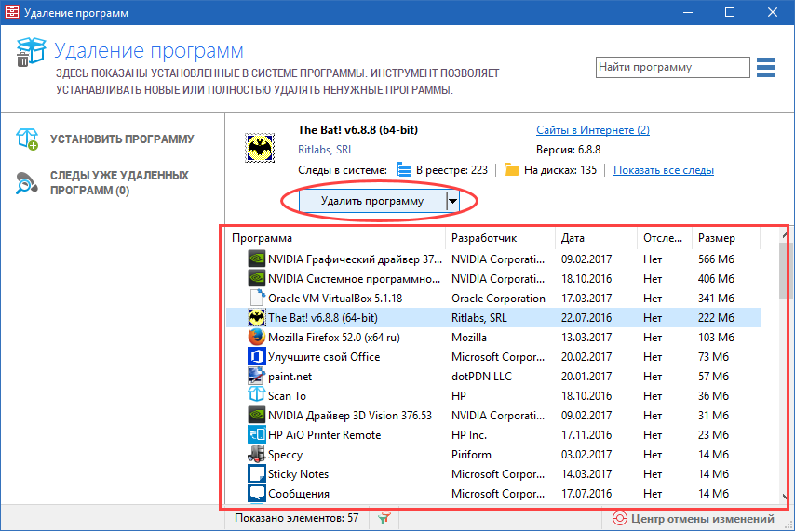The image size is (795, 531).
Task: Click HP AiO Printer Remote icon
Action: 257,434
